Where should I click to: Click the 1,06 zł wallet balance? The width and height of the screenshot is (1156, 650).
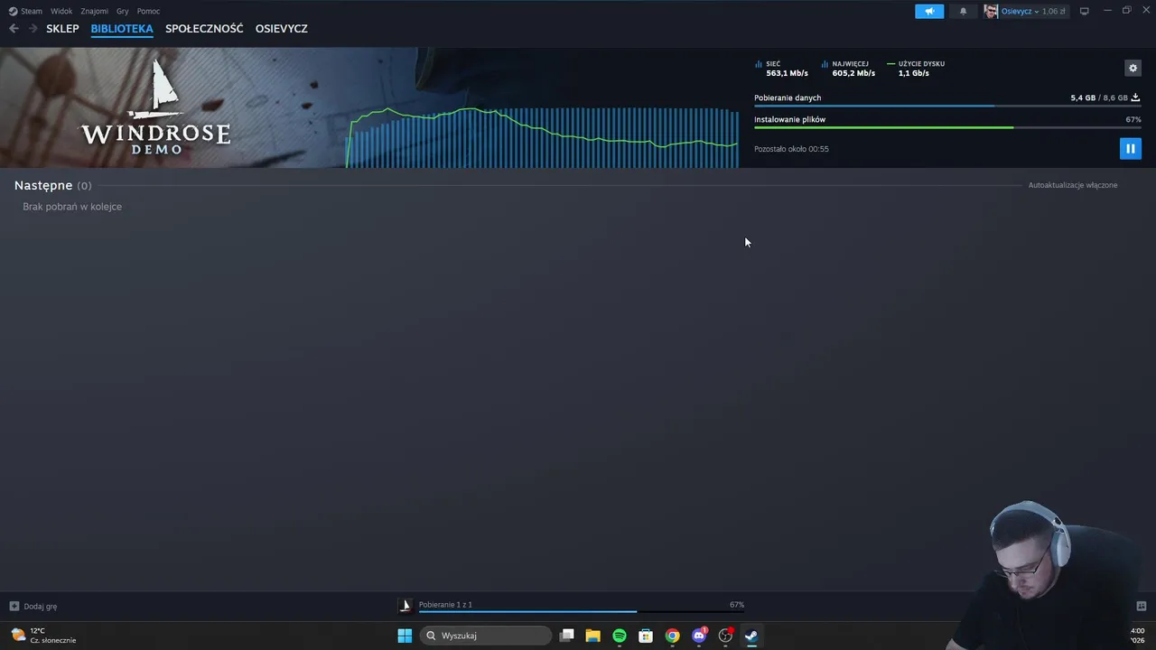pyautogui.click(x=1054, y=11)
